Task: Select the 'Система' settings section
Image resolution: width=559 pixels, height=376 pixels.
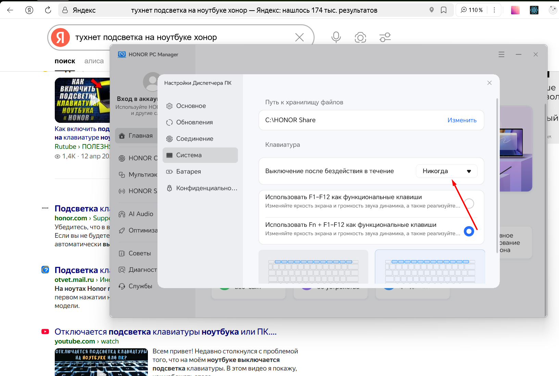Action: 200,155
